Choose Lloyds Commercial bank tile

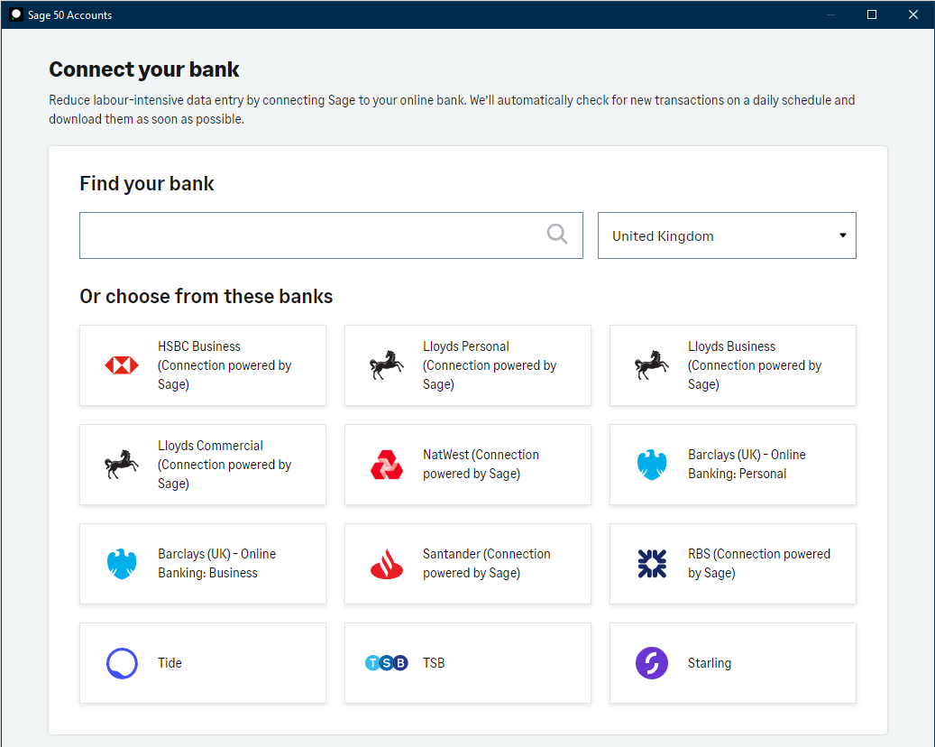[203, 465]
